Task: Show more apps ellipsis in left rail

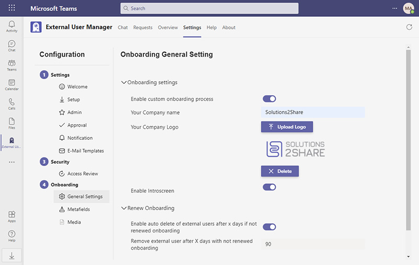Action: (x=12, y=162)
